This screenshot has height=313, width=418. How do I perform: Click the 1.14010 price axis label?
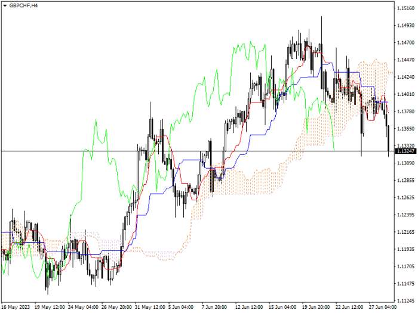(405, 94)
